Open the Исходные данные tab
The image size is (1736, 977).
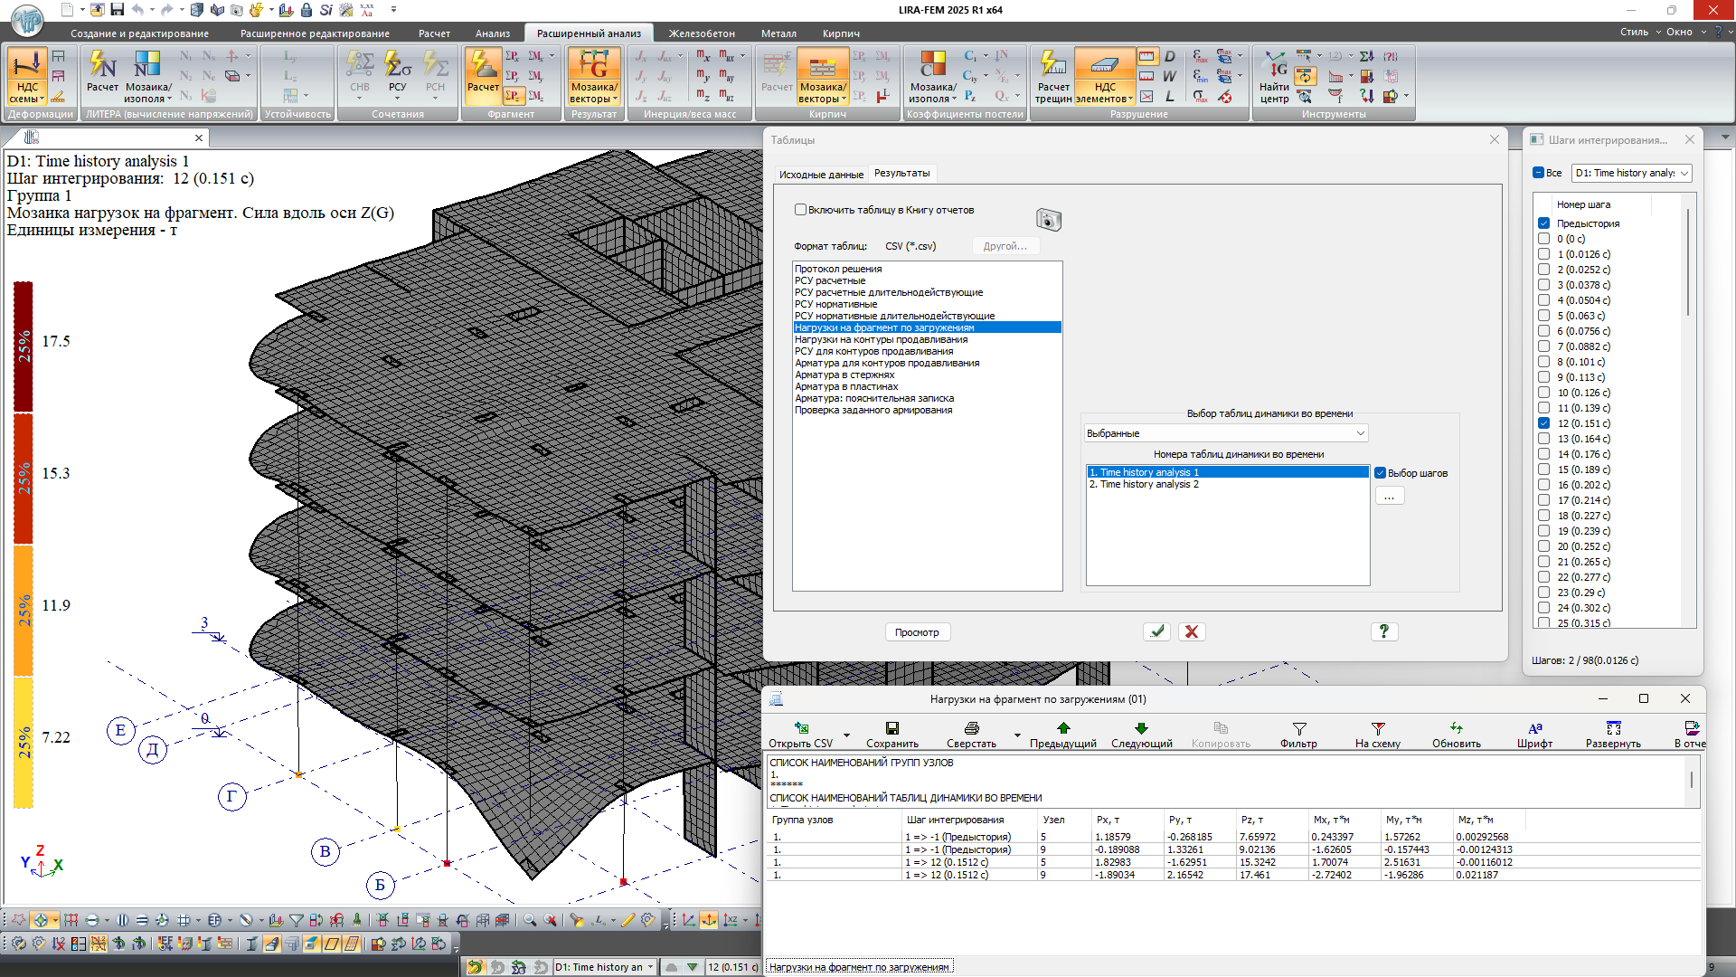point(821,175)
